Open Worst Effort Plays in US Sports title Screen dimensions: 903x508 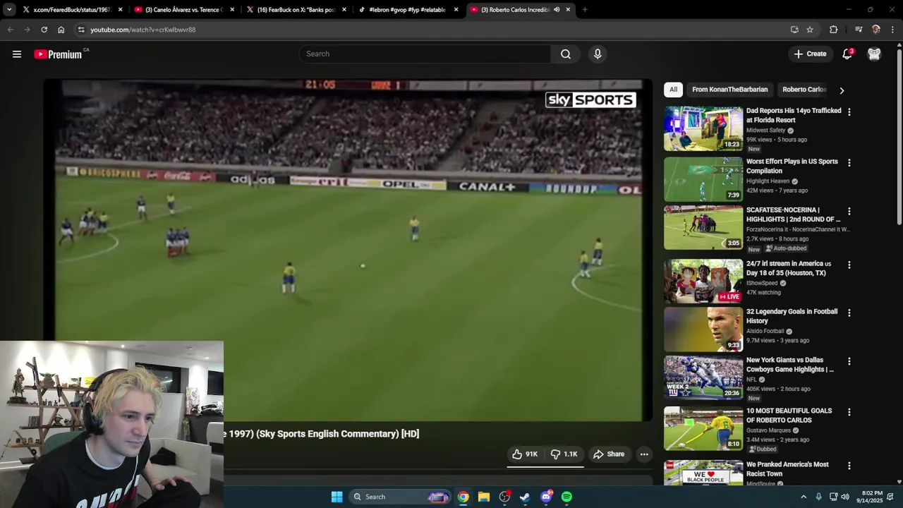tap(792, 166)
